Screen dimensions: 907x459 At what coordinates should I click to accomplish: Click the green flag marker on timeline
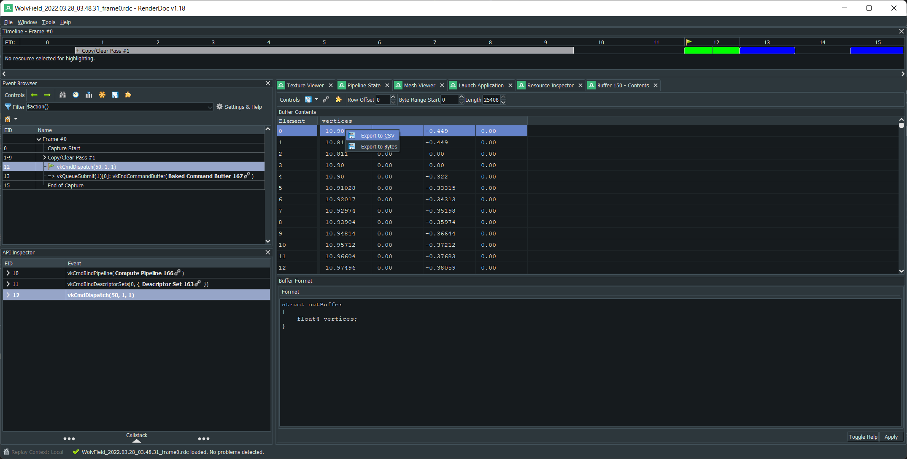[x=688, y=42]
